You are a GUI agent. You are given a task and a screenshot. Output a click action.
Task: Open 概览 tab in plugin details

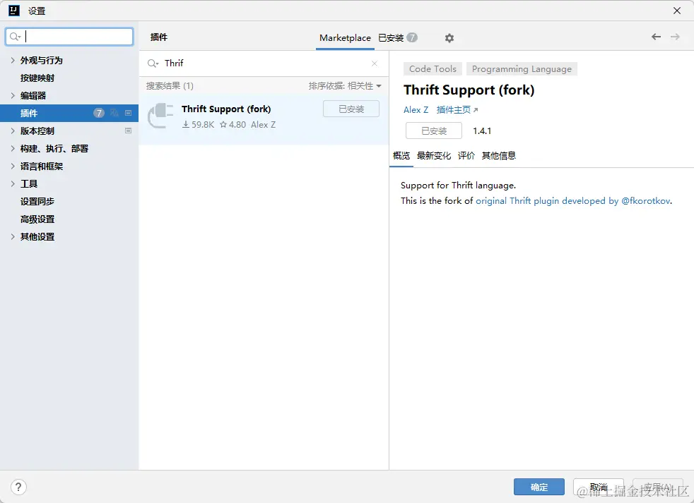coord(401,156)
